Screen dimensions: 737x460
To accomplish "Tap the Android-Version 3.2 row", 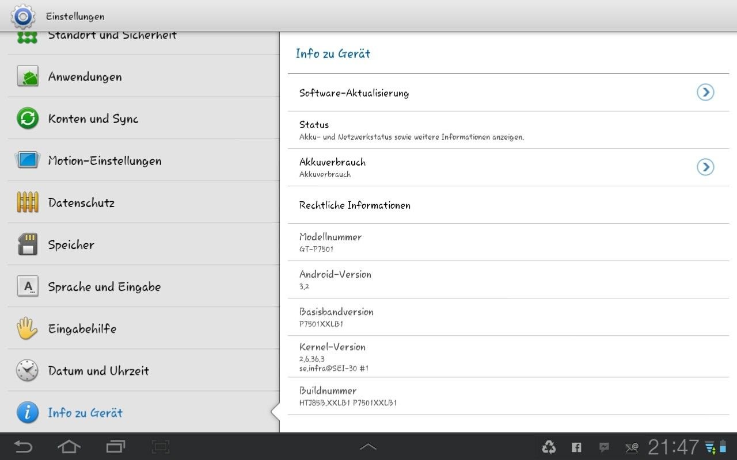I will click(x=508, y=279).
